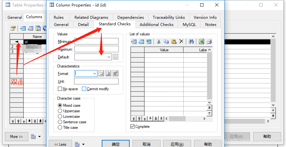Viewport: 286px width, 147px height.
Task: Click into the Maximum value field
Action: pos(97,49)
